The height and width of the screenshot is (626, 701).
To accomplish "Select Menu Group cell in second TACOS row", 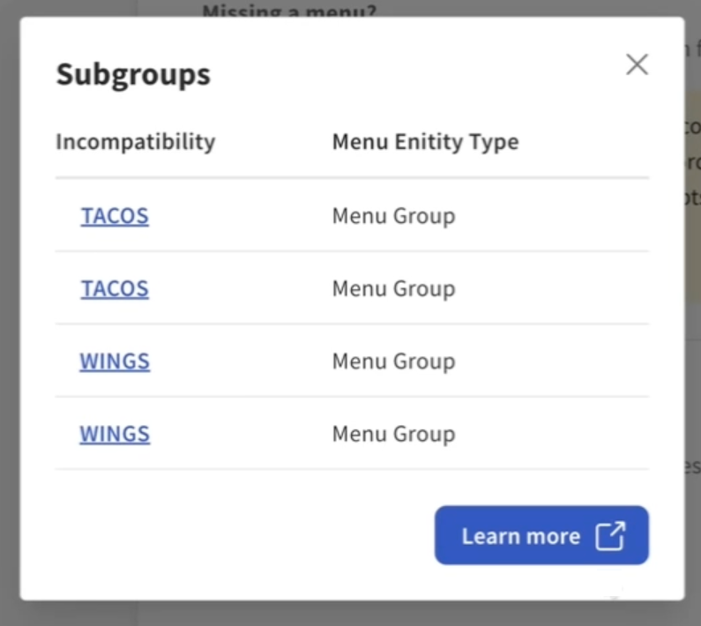I will (x=393, y=289).
